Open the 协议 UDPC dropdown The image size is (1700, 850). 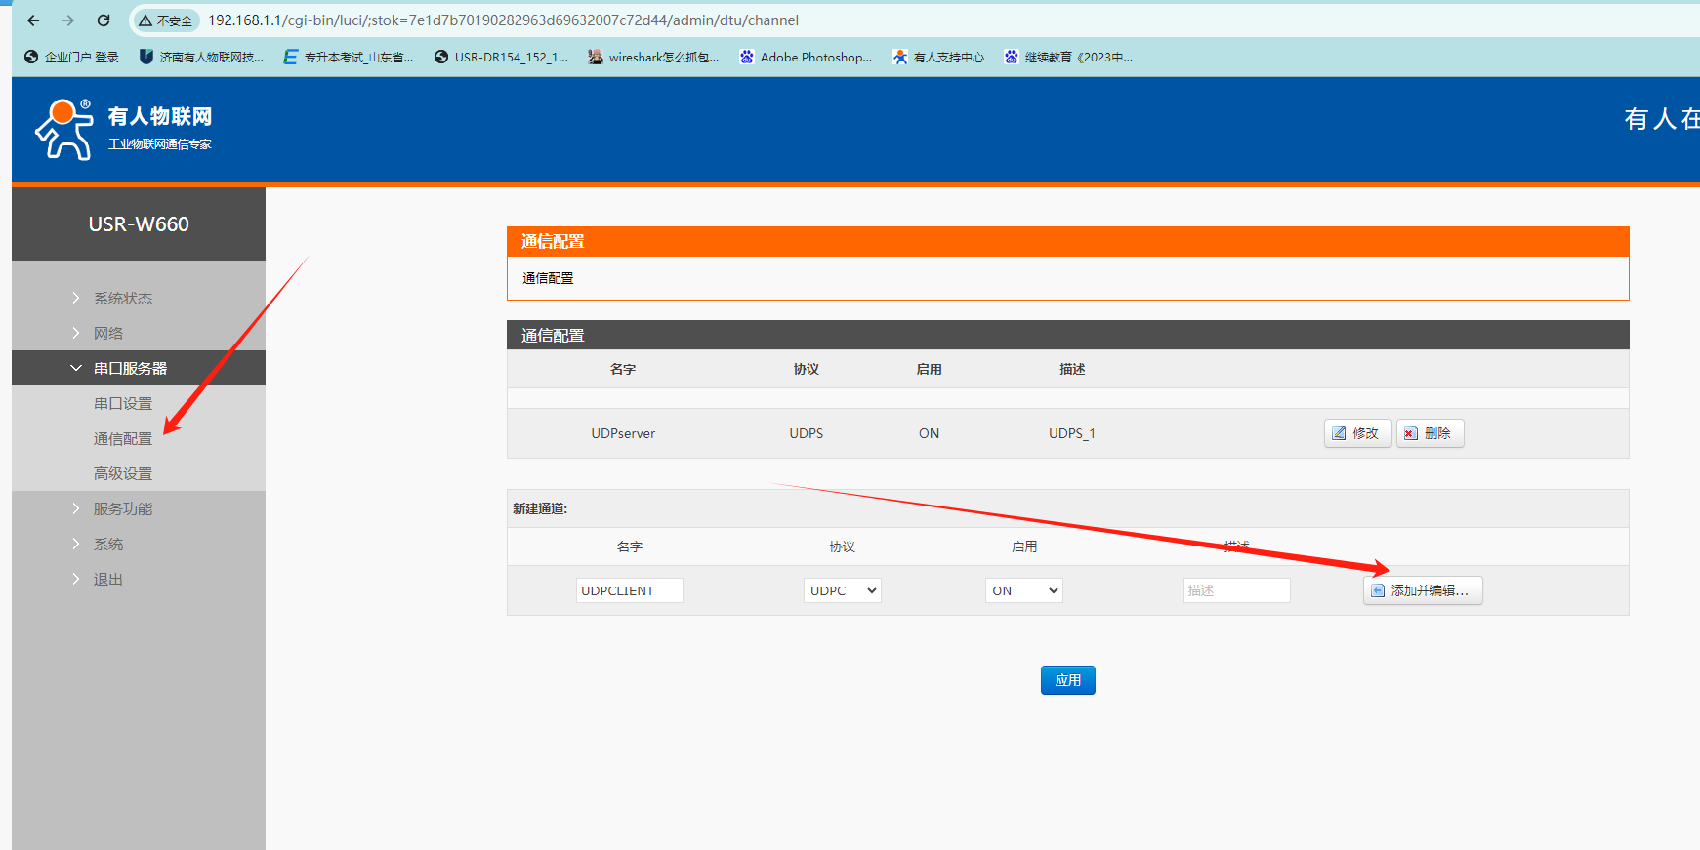(x=842, y=590)
